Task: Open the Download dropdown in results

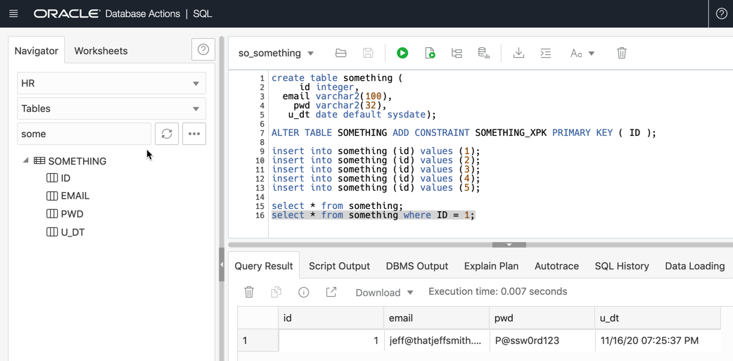Action: point(384,292)
